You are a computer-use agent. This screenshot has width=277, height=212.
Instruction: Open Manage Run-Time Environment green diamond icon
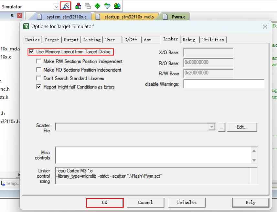coord(97,6)
